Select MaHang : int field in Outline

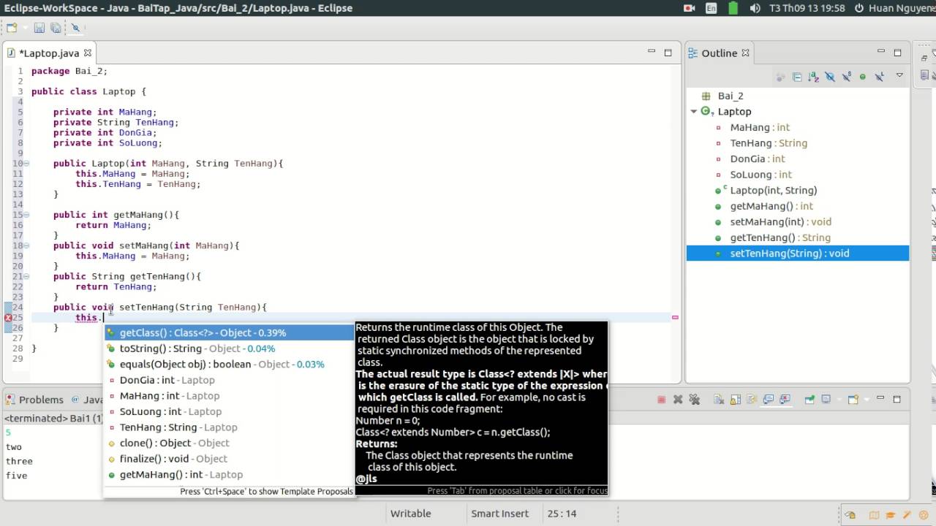pos(760,127)
